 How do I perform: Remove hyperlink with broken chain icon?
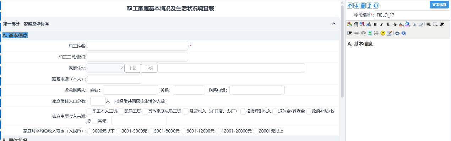[x=363, y=33]
